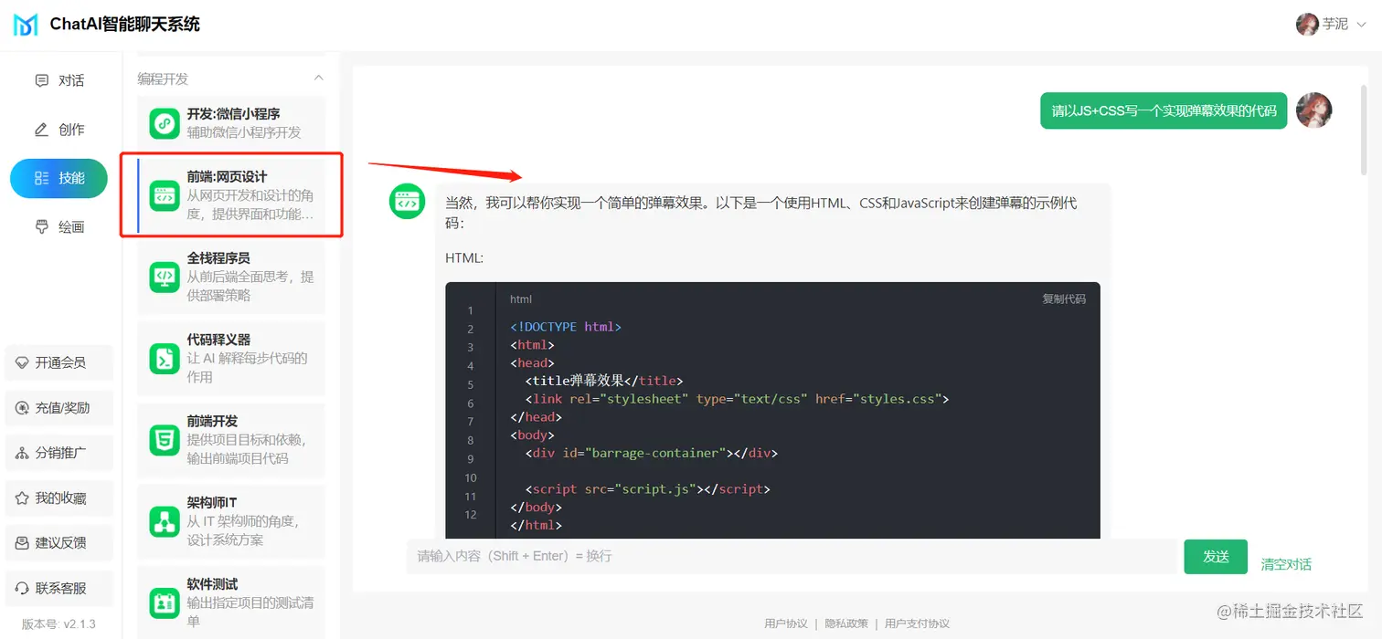Screen dimensions: 1382x639
Task: Click the 架构师IT card title
Action: (212, 503)
